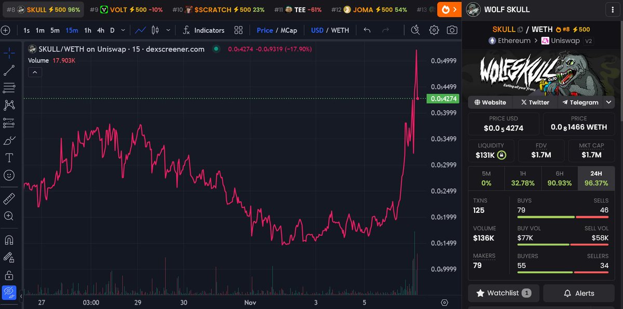Switch to the 5m timeframe
This screenshot has height=309, width=623.
[55, 30]
